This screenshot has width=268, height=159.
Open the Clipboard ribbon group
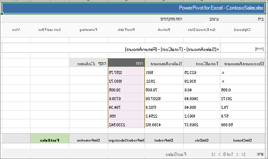(242, 30)
